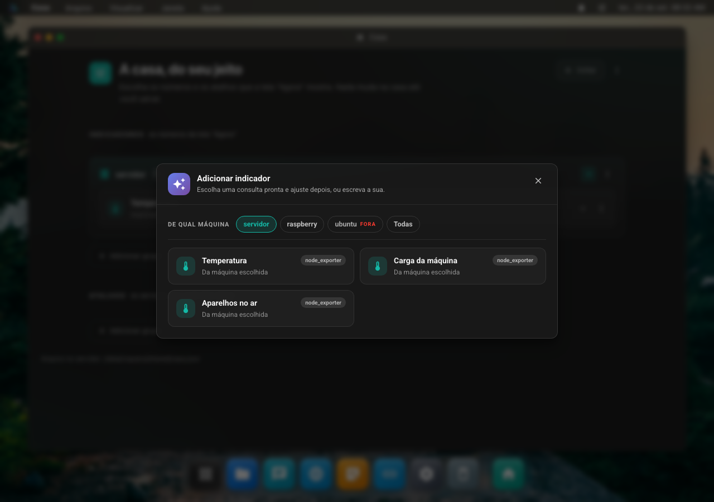Screen dimensions: 714x502
Task: Click the thermometer icon on the Temperatura card
Action: tap(186, 266)
